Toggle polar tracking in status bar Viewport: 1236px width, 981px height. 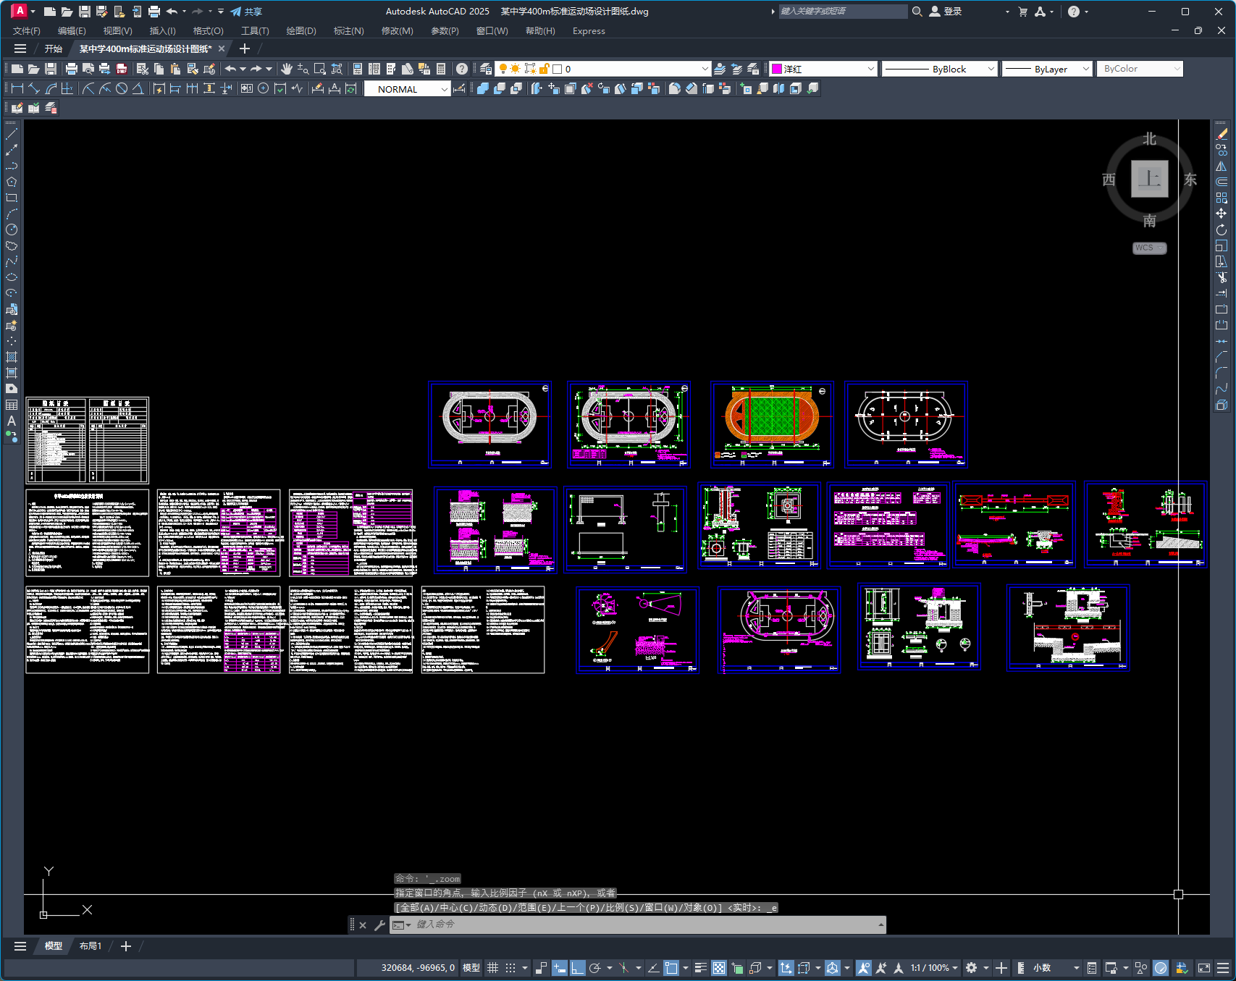(595, 968)
